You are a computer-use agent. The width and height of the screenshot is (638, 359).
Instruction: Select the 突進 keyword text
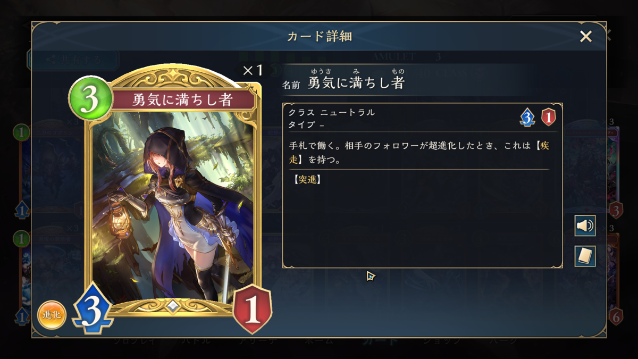(x=308, y=180)
